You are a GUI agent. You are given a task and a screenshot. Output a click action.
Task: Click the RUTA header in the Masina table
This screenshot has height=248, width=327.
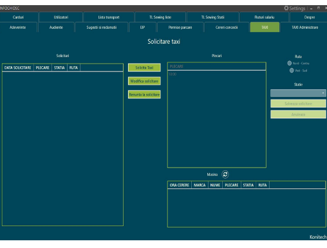click(x=263, y=185)
